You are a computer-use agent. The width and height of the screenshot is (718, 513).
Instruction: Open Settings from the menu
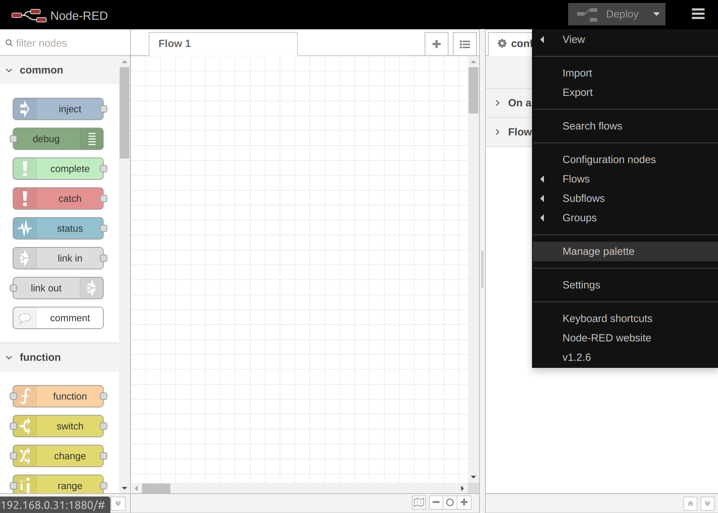[626, 285]
